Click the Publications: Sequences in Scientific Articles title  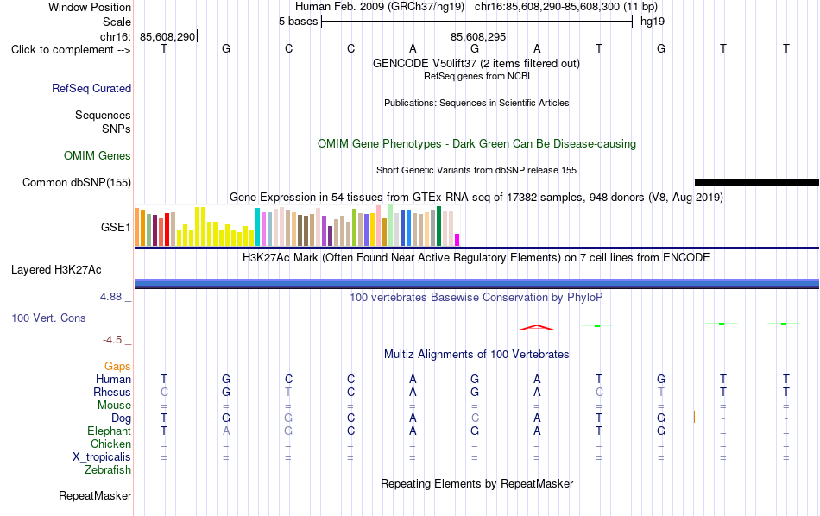pyautogui.click(x=476, y=103)
